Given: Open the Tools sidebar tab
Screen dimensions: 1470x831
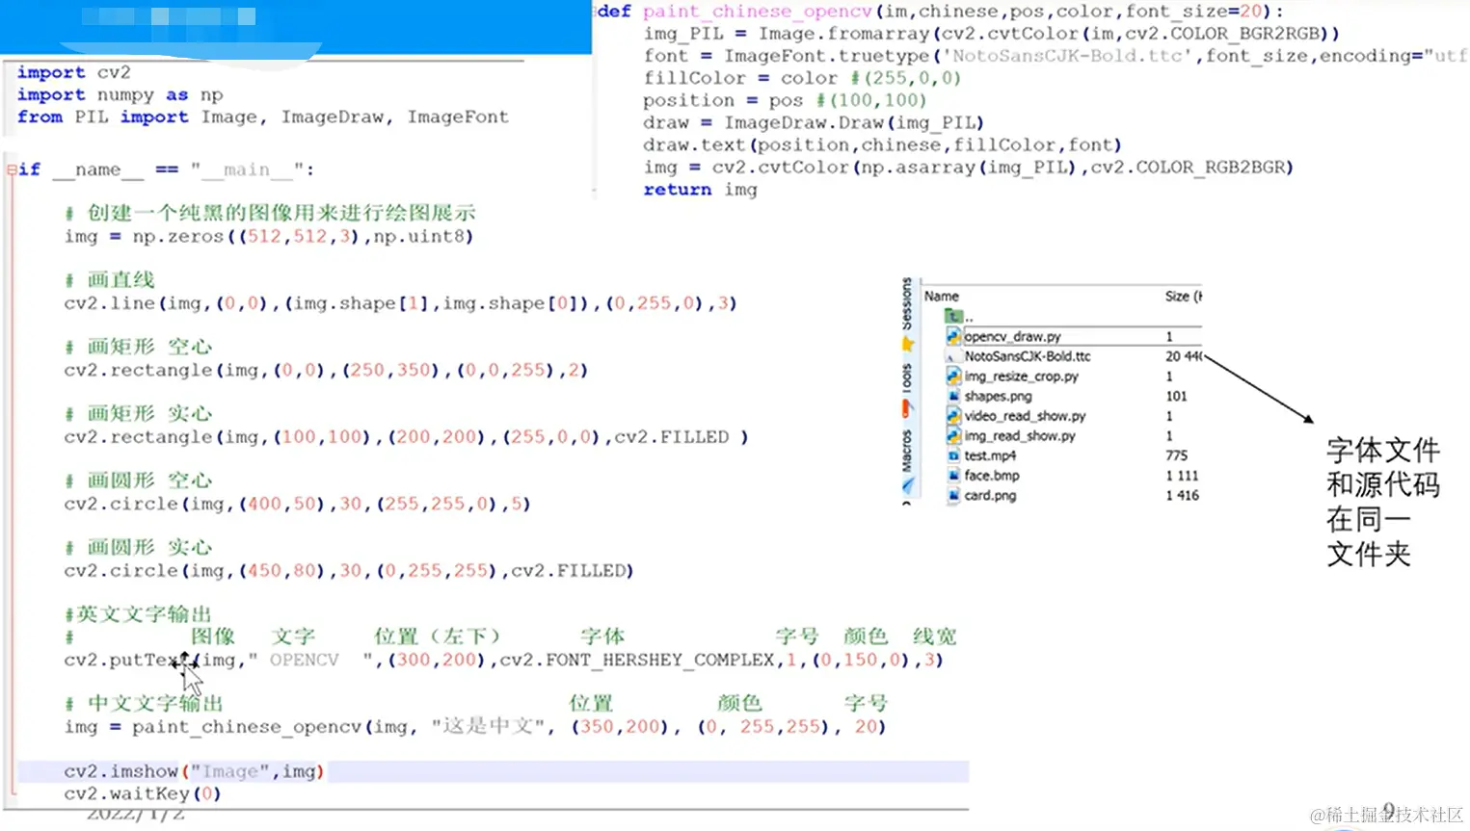Looking at the screenshot, I should click(906, 377).
